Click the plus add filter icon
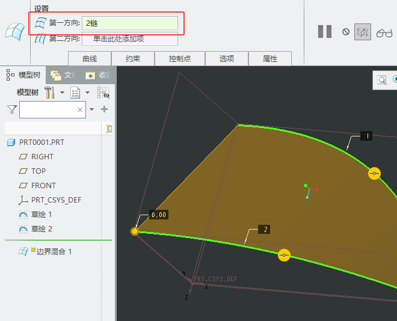The image size is (397, 321). 104,109
